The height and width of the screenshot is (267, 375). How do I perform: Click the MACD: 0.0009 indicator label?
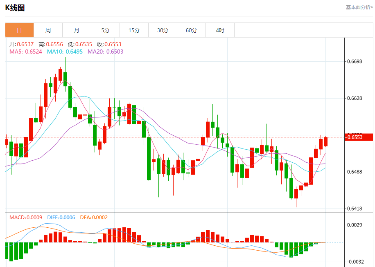26,218
